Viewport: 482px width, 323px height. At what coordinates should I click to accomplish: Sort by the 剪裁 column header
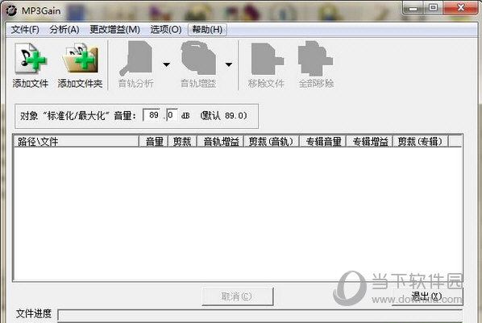182,142
